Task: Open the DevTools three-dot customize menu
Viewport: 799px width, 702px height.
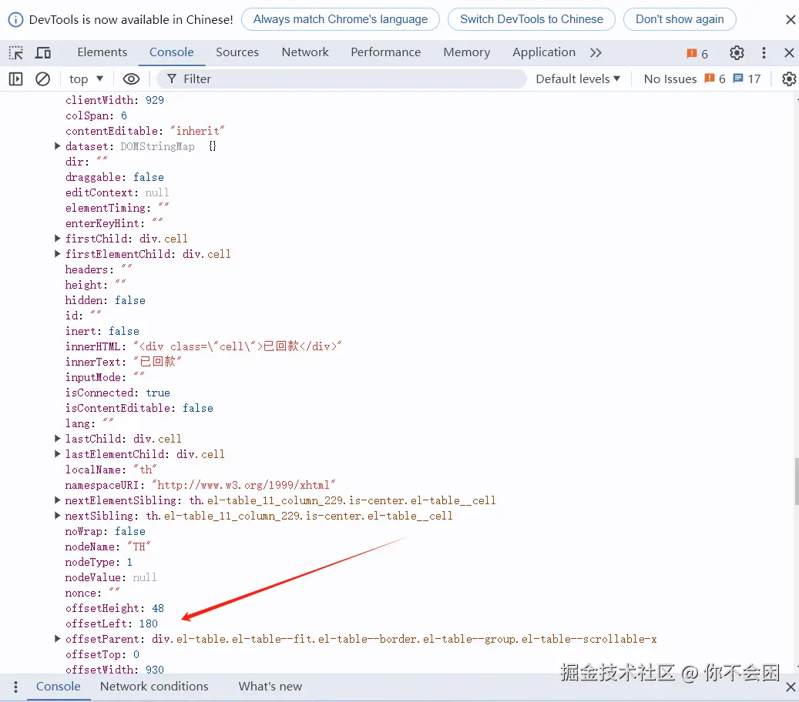Action: (x=764, y=52)
